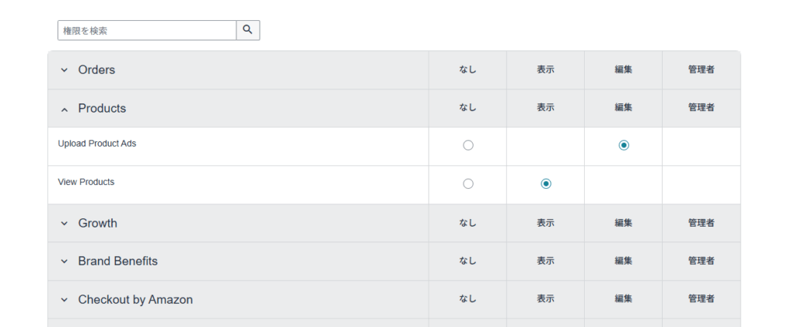791x327 pixels.
Task: Click '表示' header in Checkout by Amazon row
Action: tap(545, 299)
